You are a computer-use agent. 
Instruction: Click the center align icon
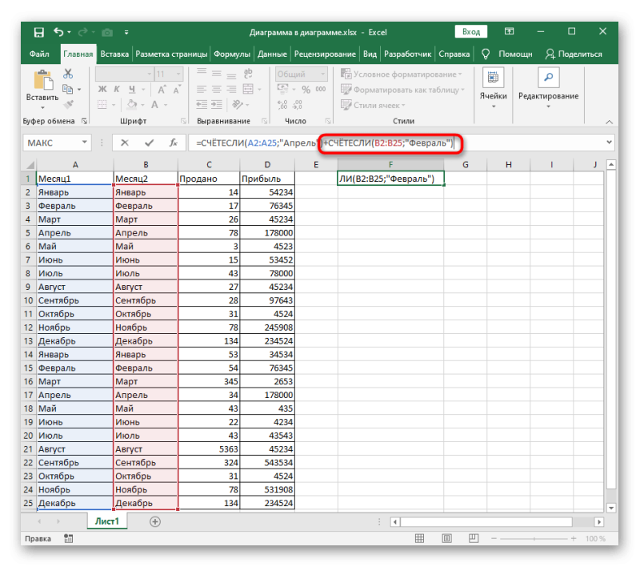tap(216, 89)
